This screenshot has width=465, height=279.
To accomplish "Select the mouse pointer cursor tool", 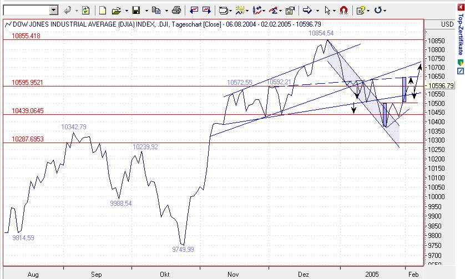I will click(x=327, y=11).
